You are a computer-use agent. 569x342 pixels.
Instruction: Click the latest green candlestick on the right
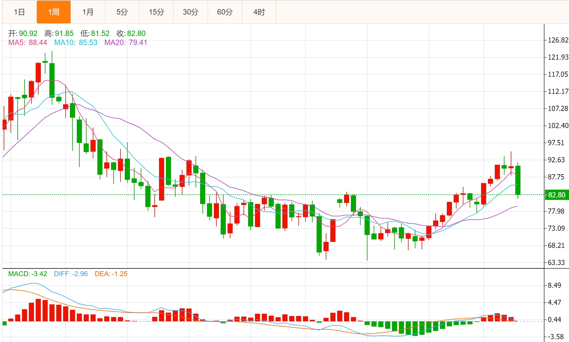[518, 180]
